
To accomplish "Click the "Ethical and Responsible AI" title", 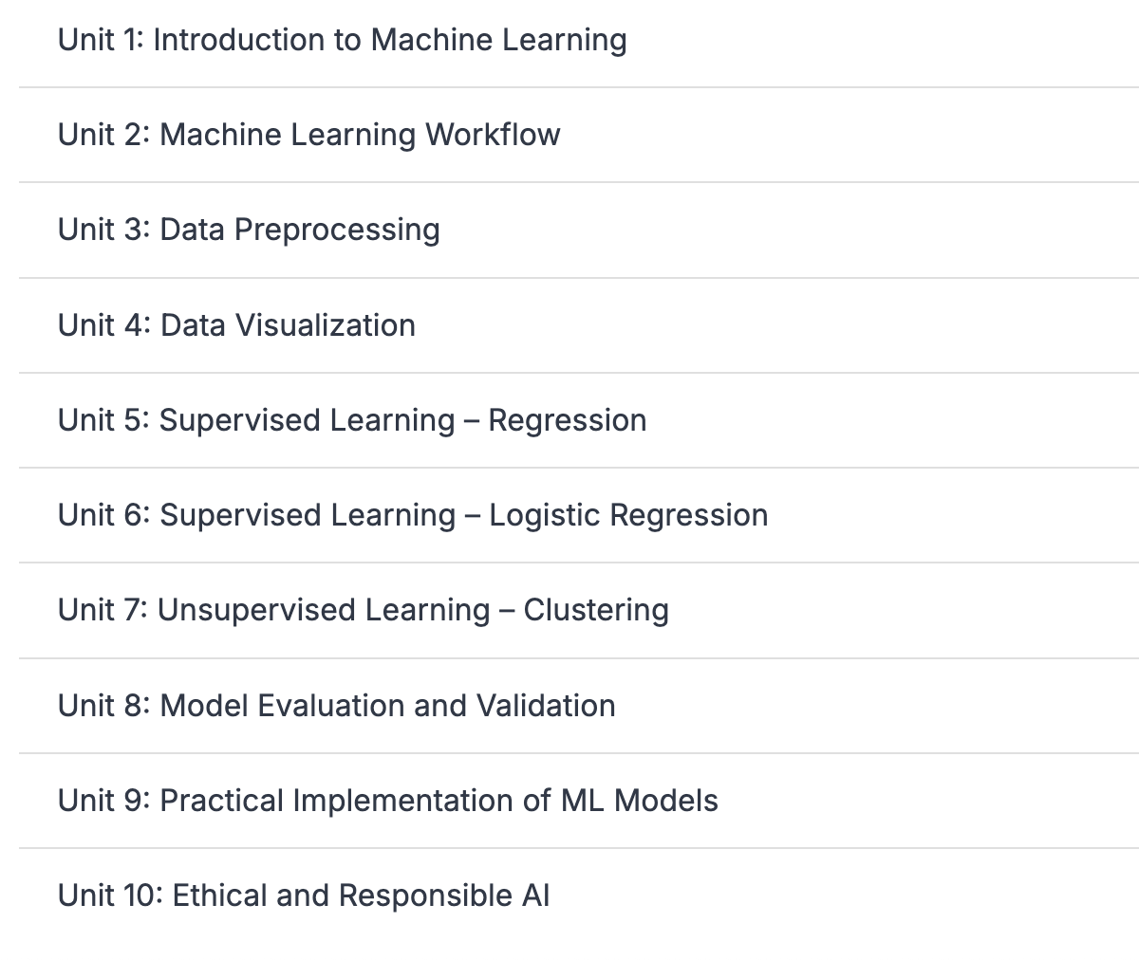I will coord(361,895).
